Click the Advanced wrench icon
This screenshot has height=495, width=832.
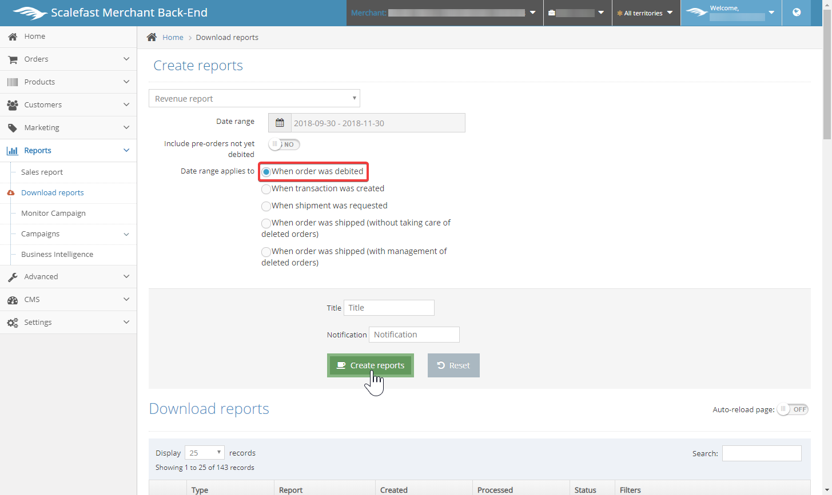coord(13,277)
